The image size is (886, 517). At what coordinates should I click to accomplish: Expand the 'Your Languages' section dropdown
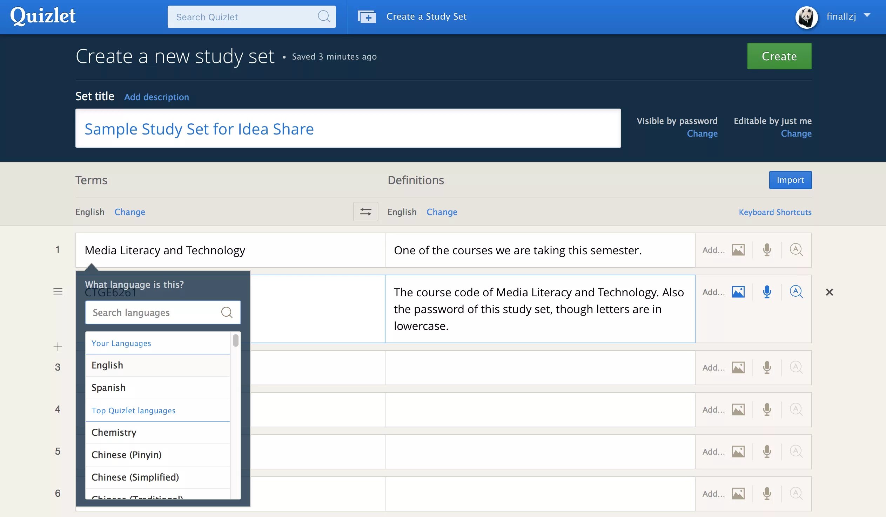pyautogui.click(x=121, y=343)
